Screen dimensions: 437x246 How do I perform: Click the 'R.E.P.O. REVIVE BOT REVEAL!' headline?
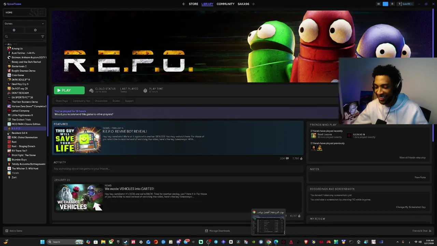click(125, 132)
